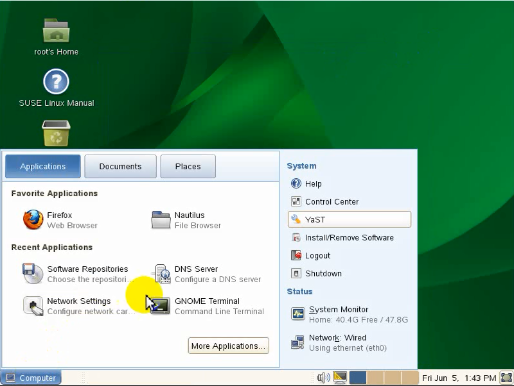Open Control Center from System list
Image resolution: width=514 pixels, height=386 pixels.
coord(349,201)
